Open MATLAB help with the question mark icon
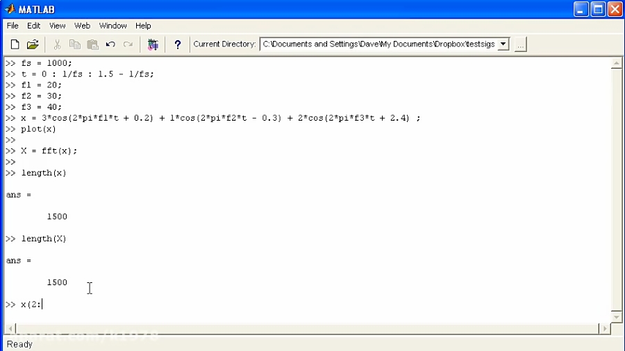This screenshot has height=351, width=625. [177, 44]
